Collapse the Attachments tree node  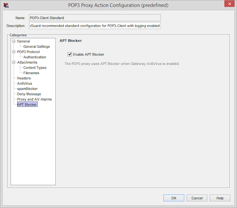14,62
